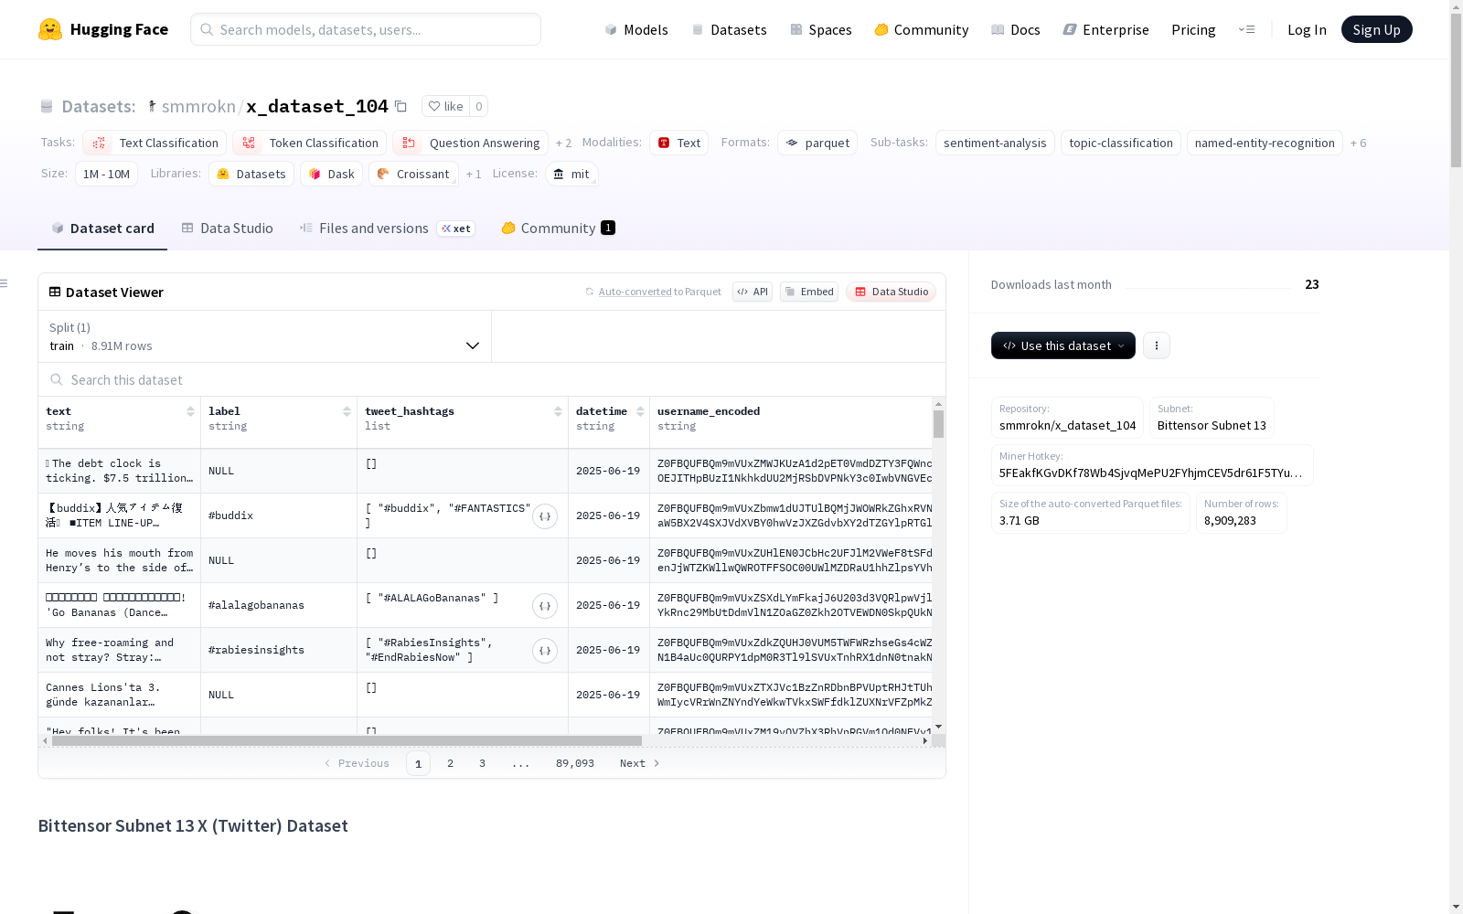
Task: Click the table horizontal scrollbar
Action: (x=347, y=740)
